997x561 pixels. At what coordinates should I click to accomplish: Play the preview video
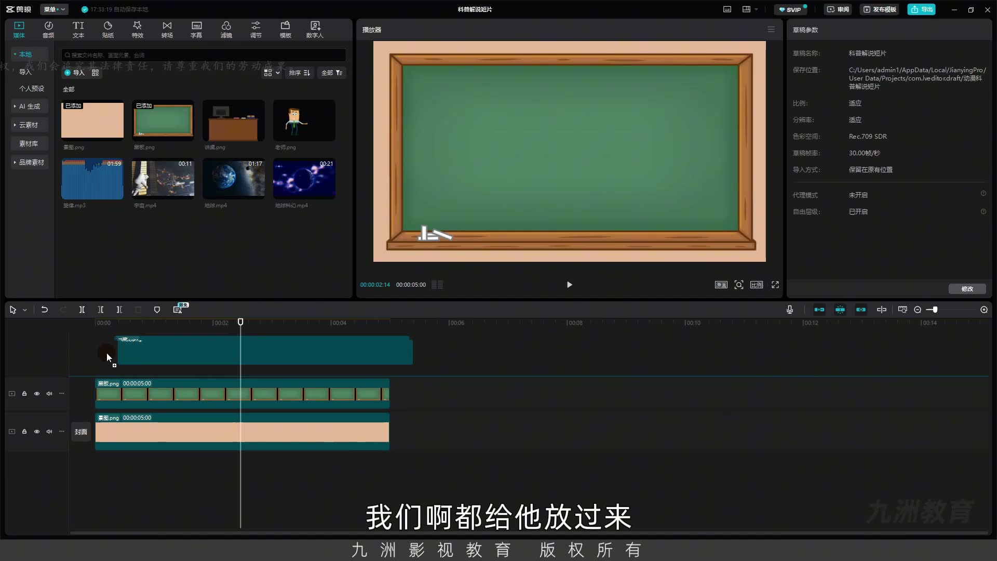coord(570,285)
